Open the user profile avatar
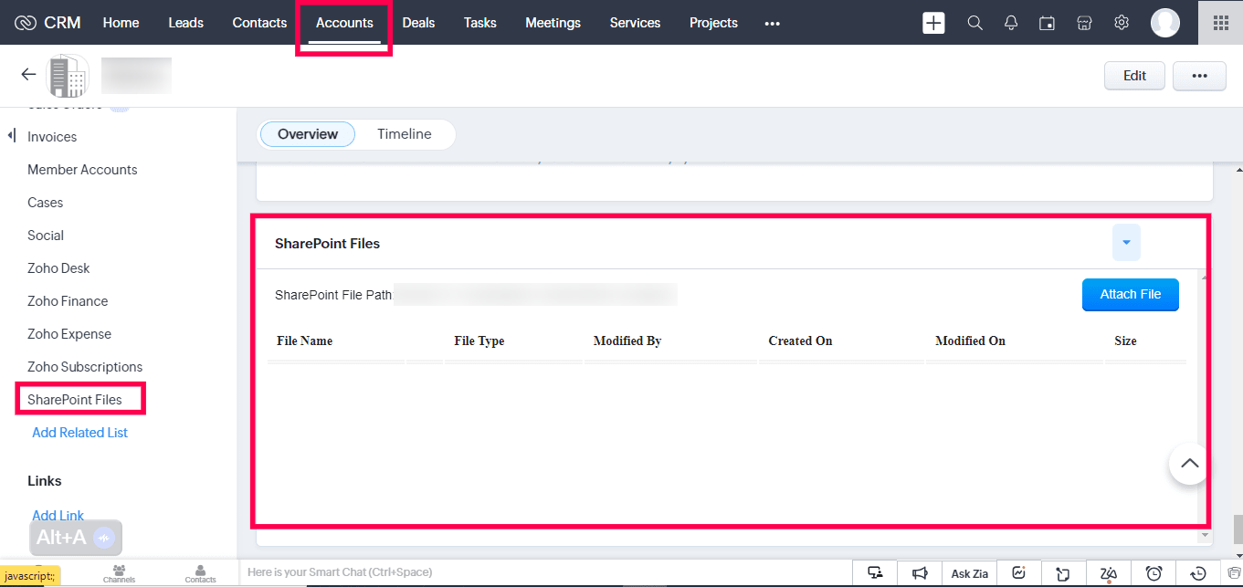Screen dimensions: 1243x587 [x=1165, y=23]
